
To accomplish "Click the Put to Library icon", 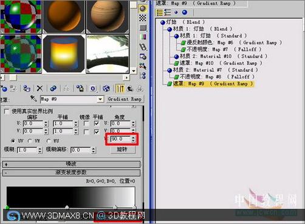I will (80, 89).
